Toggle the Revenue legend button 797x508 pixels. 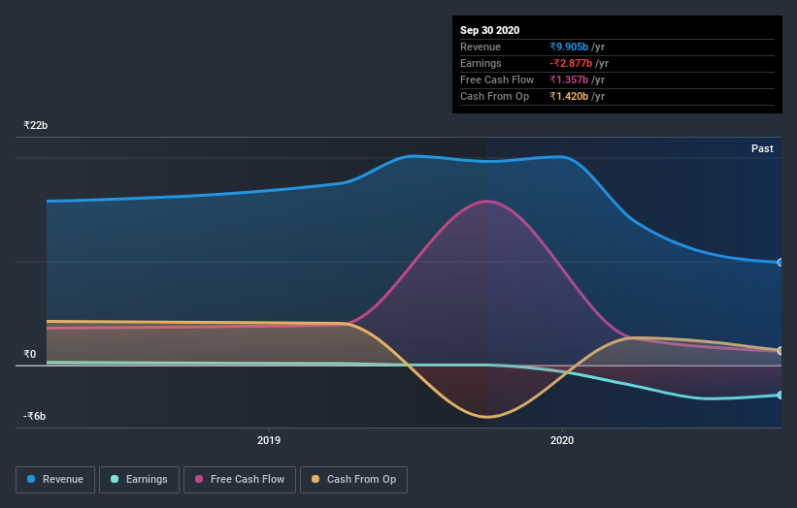[55, 480]
